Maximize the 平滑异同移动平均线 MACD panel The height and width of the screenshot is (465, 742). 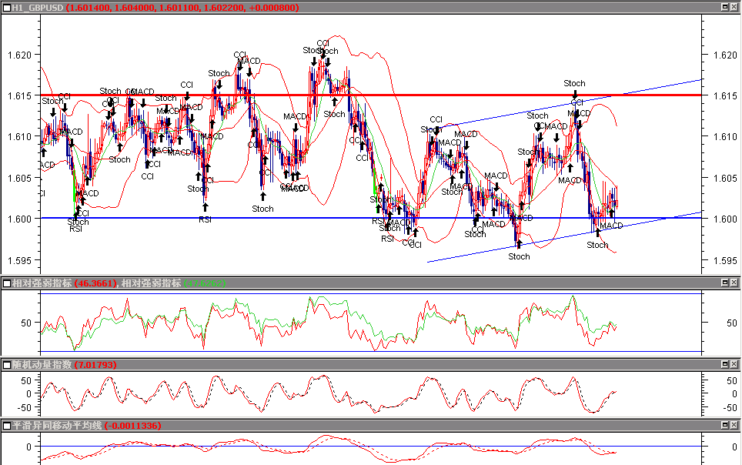725,425
